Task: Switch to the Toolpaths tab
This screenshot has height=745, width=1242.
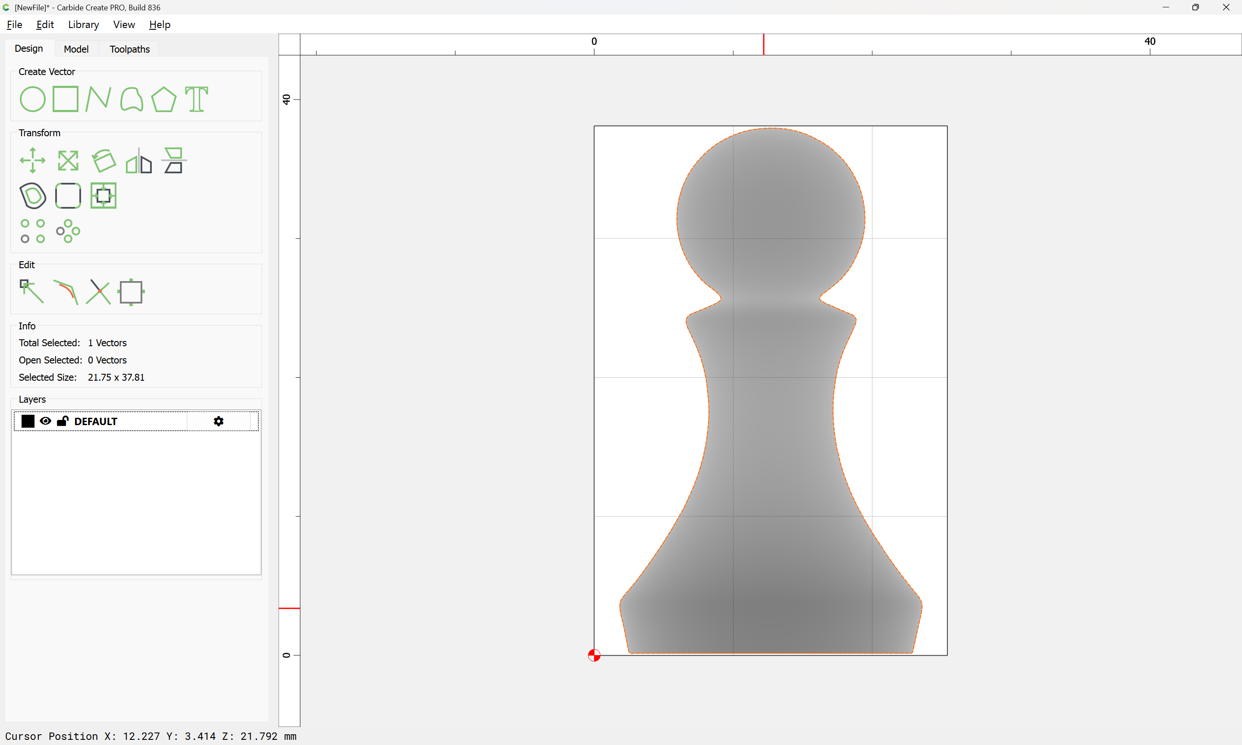Action: 129,49
